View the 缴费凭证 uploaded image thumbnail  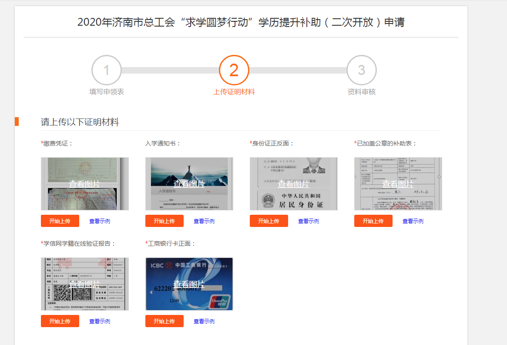tap(84, 184)
